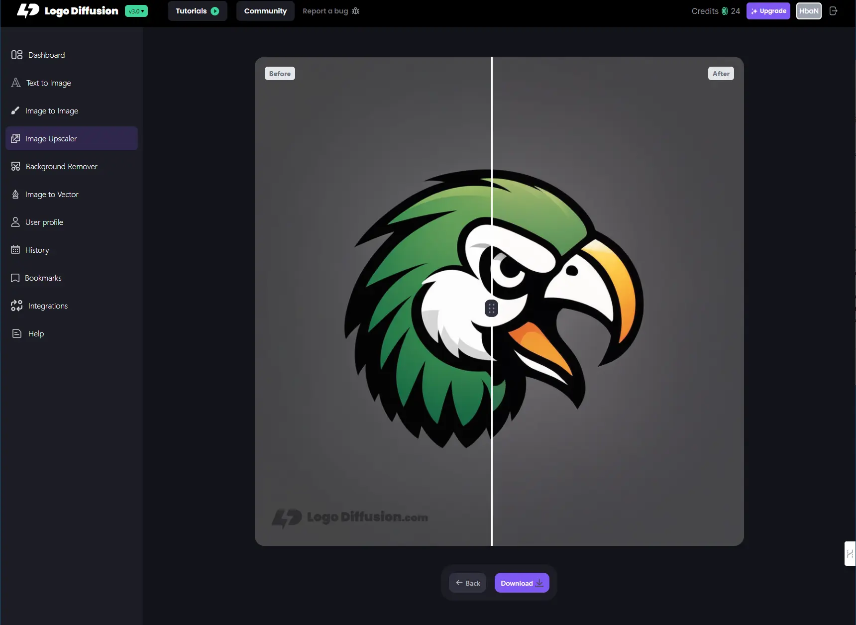Click the download arrow icon

click(539, 583)
